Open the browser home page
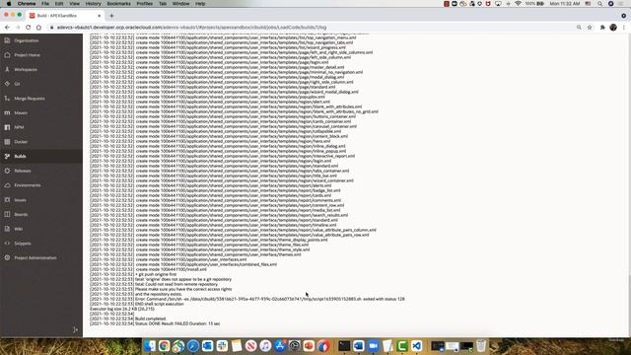The image size is (631, 355). pos(38,28)
